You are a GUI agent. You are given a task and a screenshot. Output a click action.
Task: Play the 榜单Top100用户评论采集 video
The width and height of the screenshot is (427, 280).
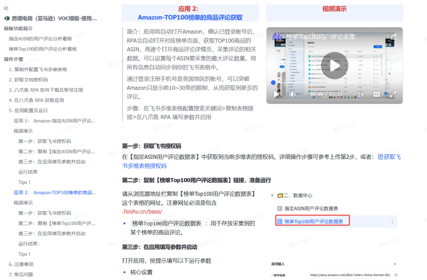[334, 65]
